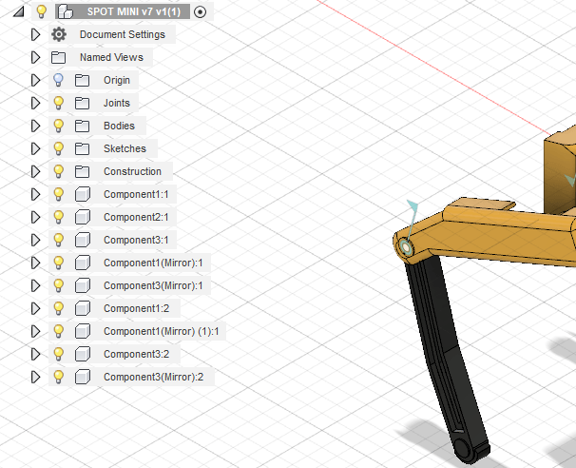Click the Component2:1 cube icon
Screen dimensions: 576x468
[x=83, y=217]
